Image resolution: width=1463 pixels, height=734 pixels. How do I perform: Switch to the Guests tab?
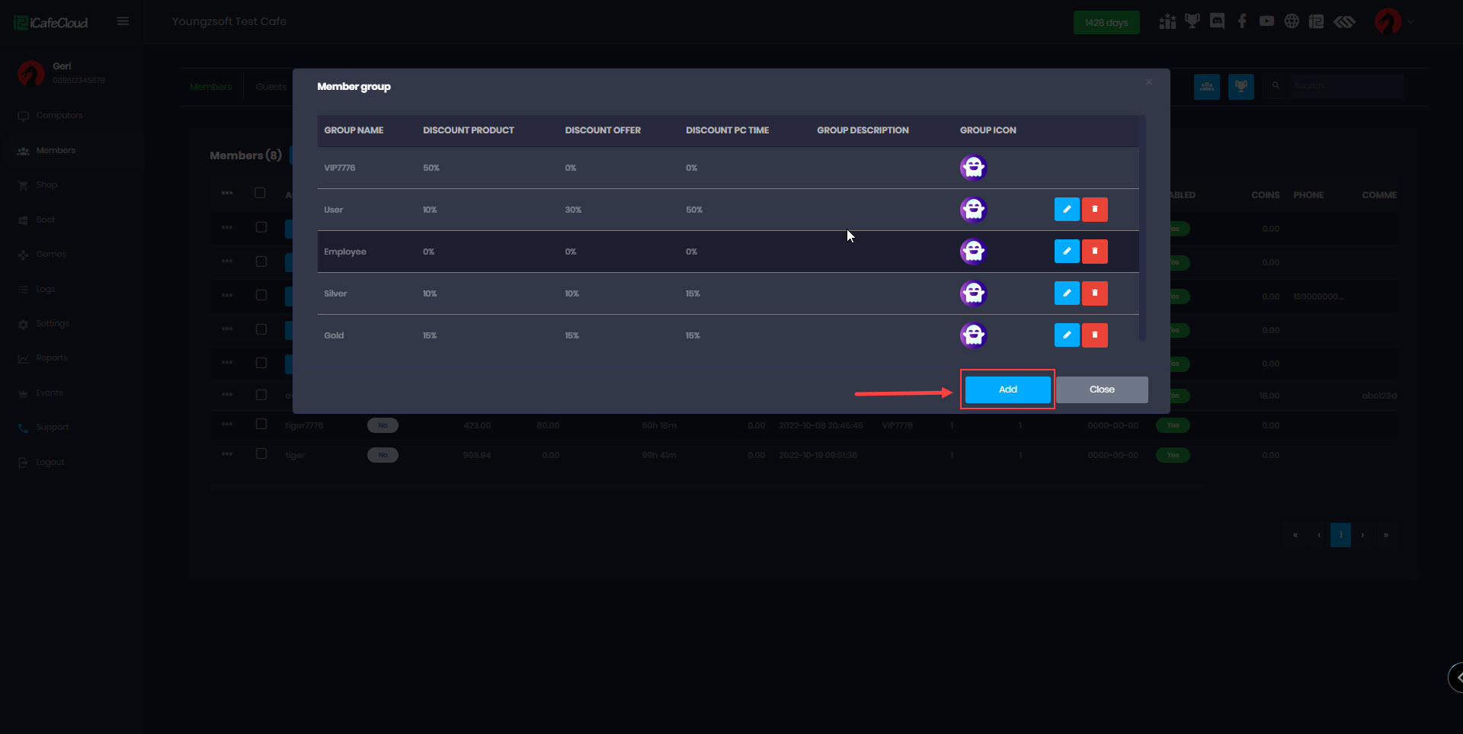pos(271,87)
